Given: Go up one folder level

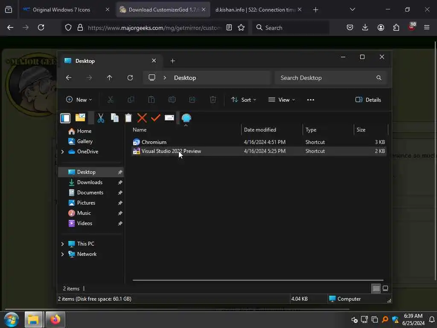Looking at the screenshot, I should click(110, 78).
